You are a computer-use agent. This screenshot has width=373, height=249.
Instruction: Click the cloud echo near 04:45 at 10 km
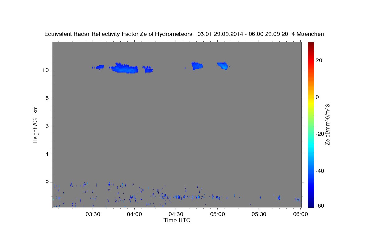197,66
